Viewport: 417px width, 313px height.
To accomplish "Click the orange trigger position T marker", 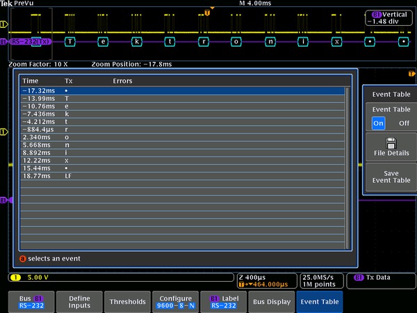I will pos(207,12).
